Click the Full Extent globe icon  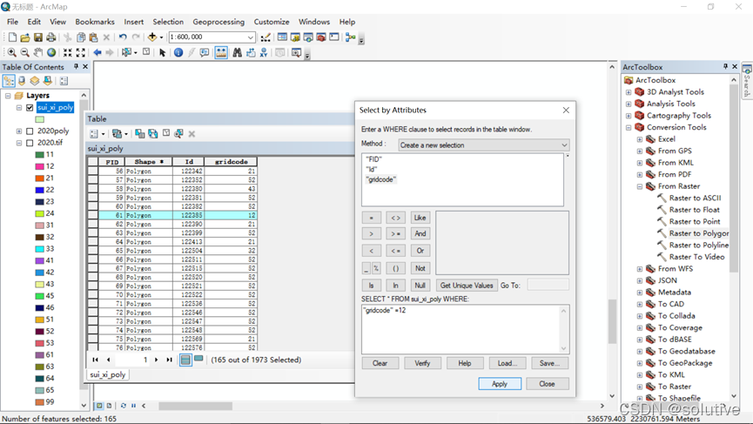coord(51,53)
